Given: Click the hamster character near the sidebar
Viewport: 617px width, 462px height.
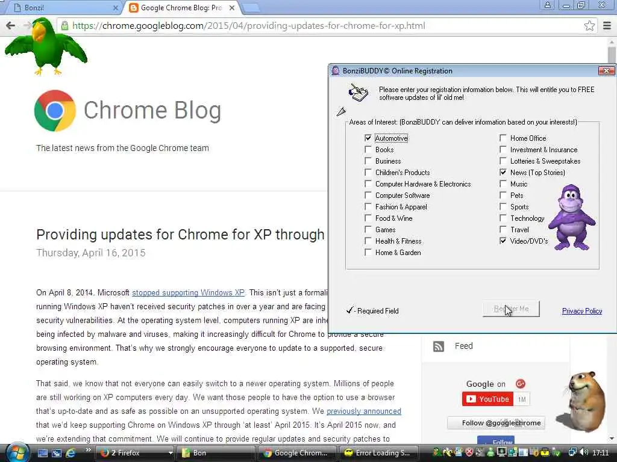Looking at the screenshot, I should click(584, 401).
